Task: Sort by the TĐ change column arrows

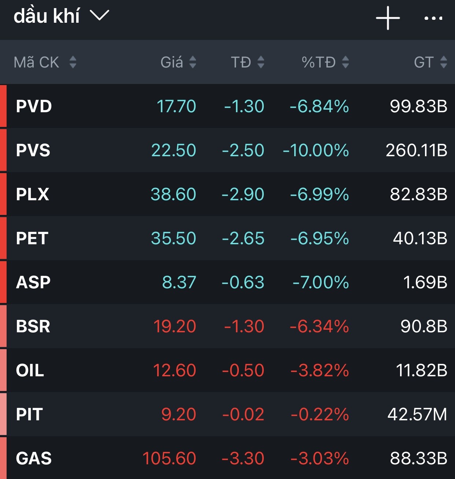Action: tap(261, 62)
